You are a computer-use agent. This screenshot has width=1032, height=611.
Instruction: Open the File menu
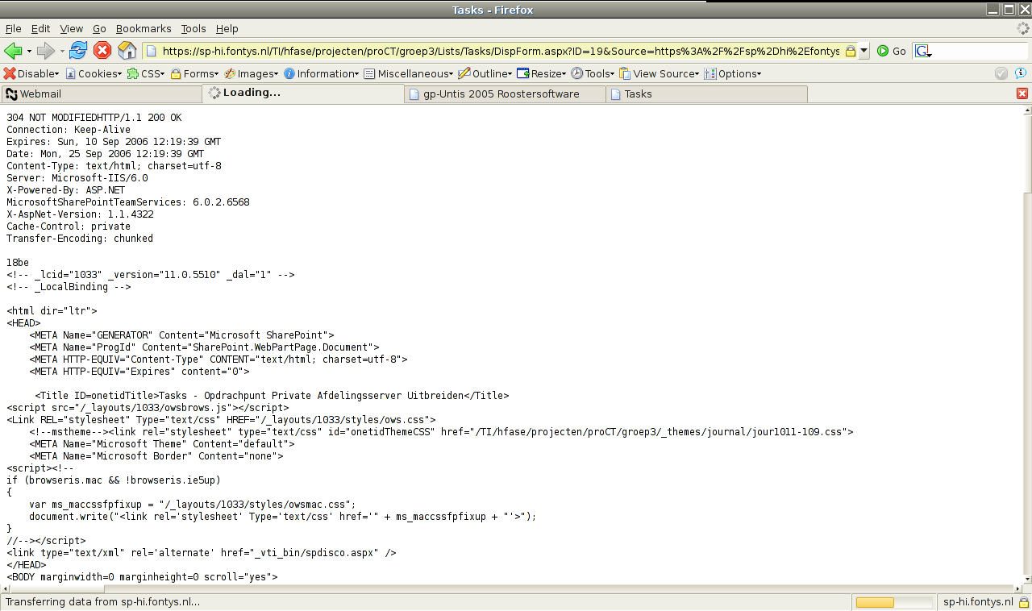coord(14,28)
